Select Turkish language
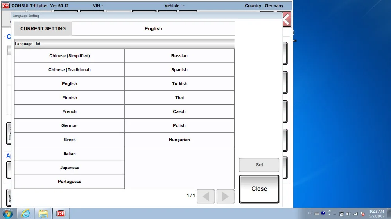 179,83
